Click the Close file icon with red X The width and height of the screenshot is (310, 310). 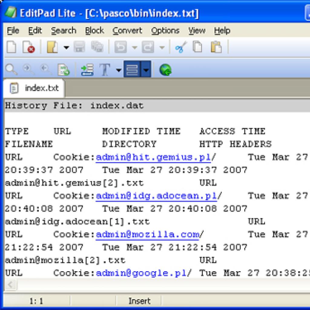29,47
